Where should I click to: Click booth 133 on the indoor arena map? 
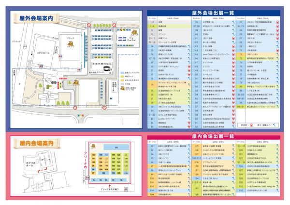(x=116, y=147)
